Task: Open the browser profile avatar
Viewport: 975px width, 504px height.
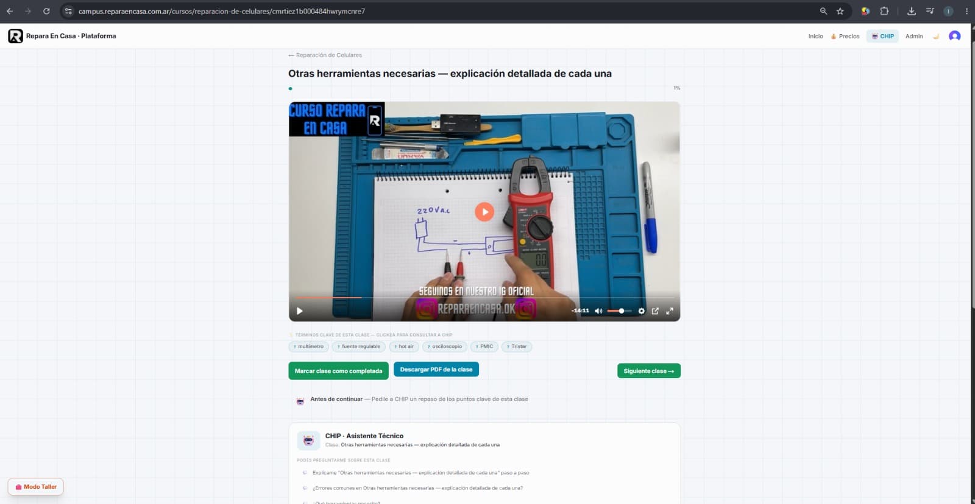Action: [948, 11]
